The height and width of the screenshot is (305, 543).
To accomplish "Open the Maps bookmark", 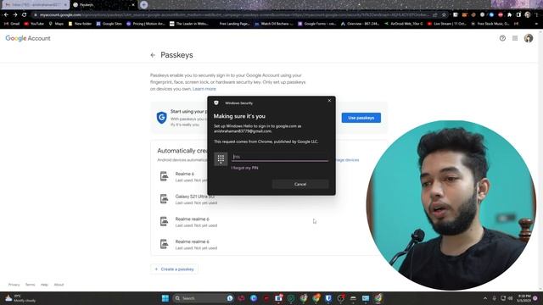I will pos(56,24).
